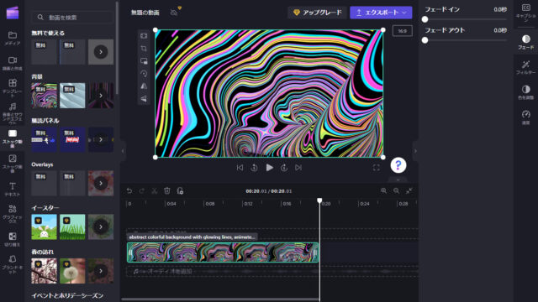Open the Speed panel with gauge icon
Image resolution: width=538 pixels, height=302 pixels.
[525, 117]
